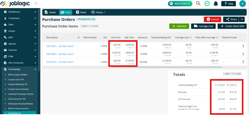
Task: Open Create Stock PO in the sidebar
Action: (x=16, y=80)
